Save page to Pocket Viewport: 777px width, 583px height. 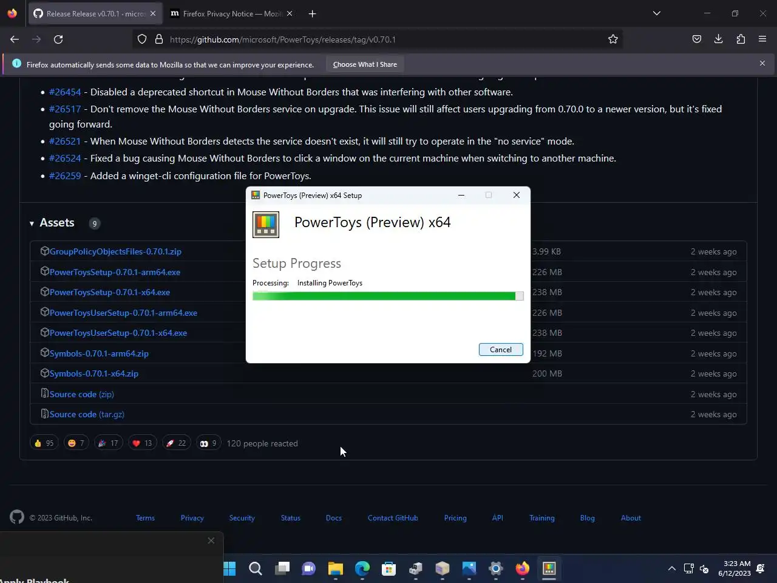pyautogui.click(x=697, y=39)
